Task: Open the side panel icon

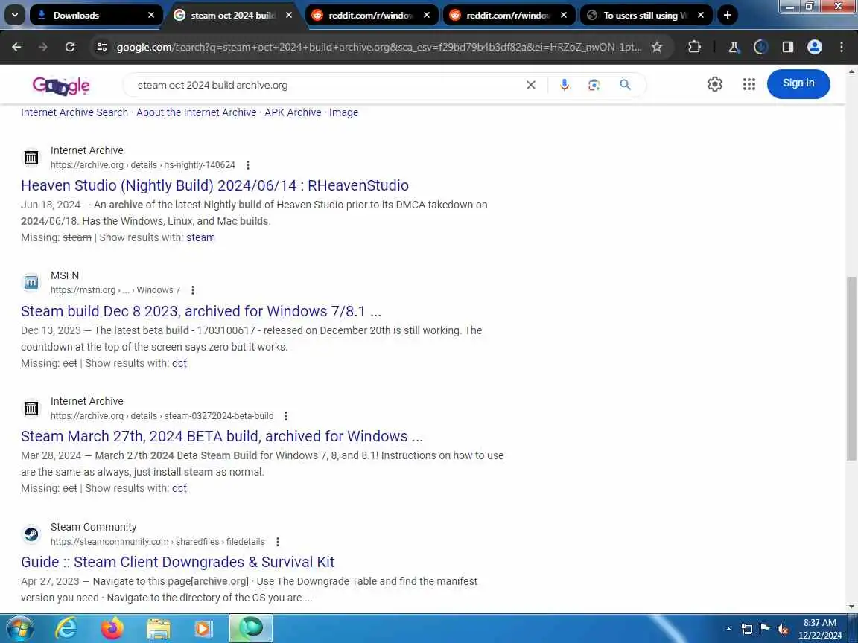Action: coord(787,47)
